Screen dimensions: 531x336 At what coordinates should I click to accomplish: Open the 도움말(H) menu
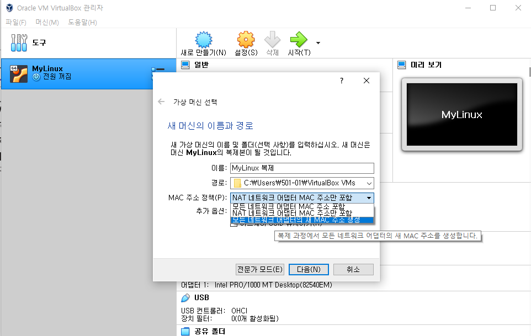click(x=82, y=22)
